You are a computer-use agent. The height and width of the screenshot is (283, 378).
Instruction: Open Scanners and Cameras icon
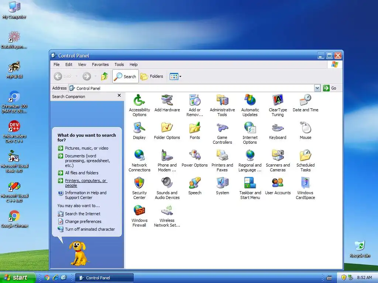point(278,161)
